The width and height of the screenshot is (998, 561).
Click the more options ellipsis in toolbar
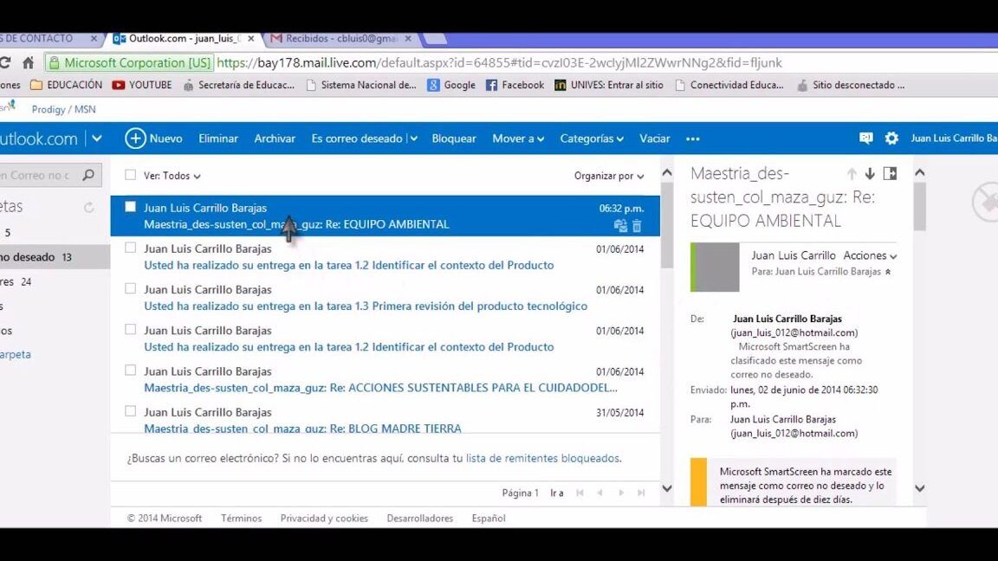(693, 139)
